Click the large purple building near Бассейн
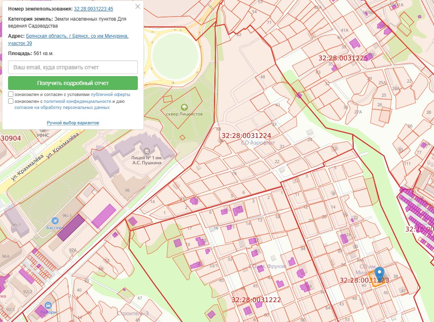Image resolution: width=434 pixels, height=322 pixels. (71, 227)
